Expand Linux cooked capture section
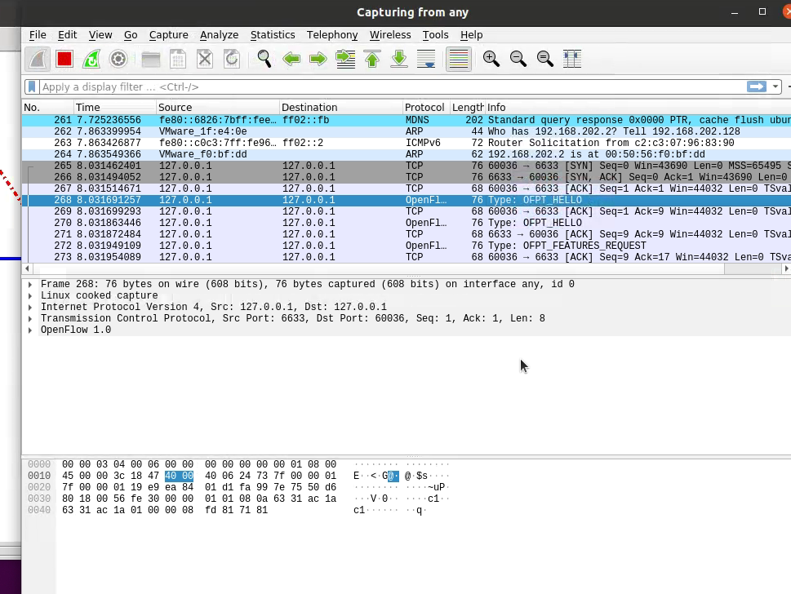Screen dimensions: 791x594 pyautogui.click(x=30, y=296)
